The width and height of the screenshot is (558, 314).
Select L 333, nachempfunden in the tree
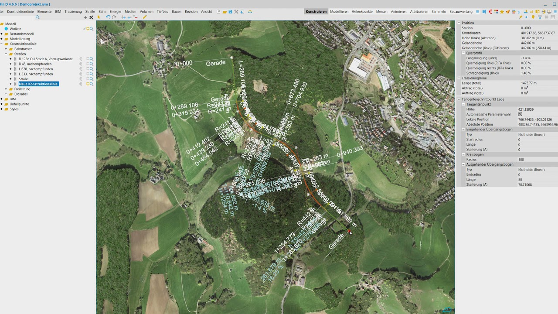tap(36, 74)
